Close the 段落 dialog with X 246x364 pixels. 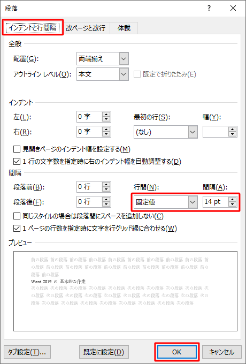coord(233,9)
